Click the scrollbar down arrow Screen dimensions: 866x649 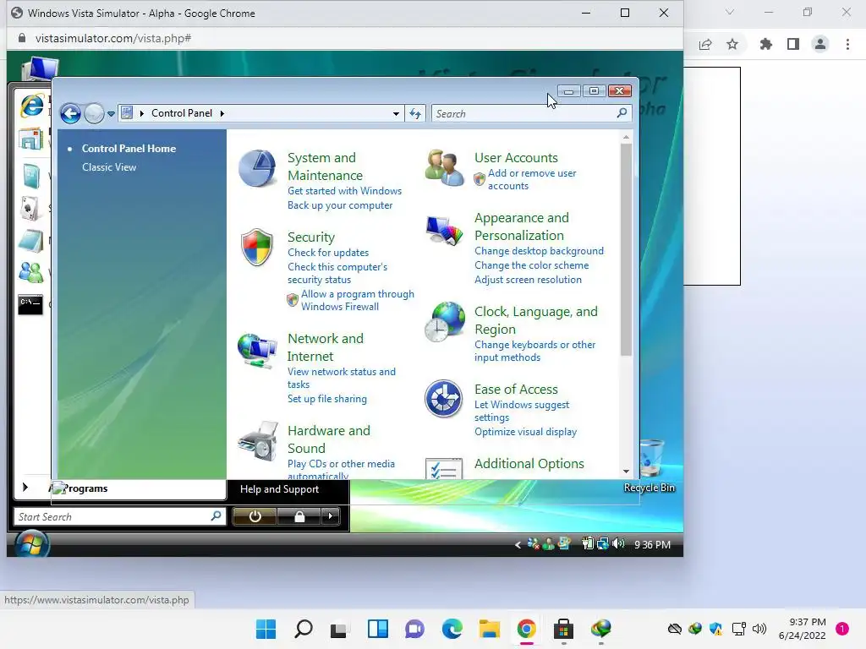point(626,472)
